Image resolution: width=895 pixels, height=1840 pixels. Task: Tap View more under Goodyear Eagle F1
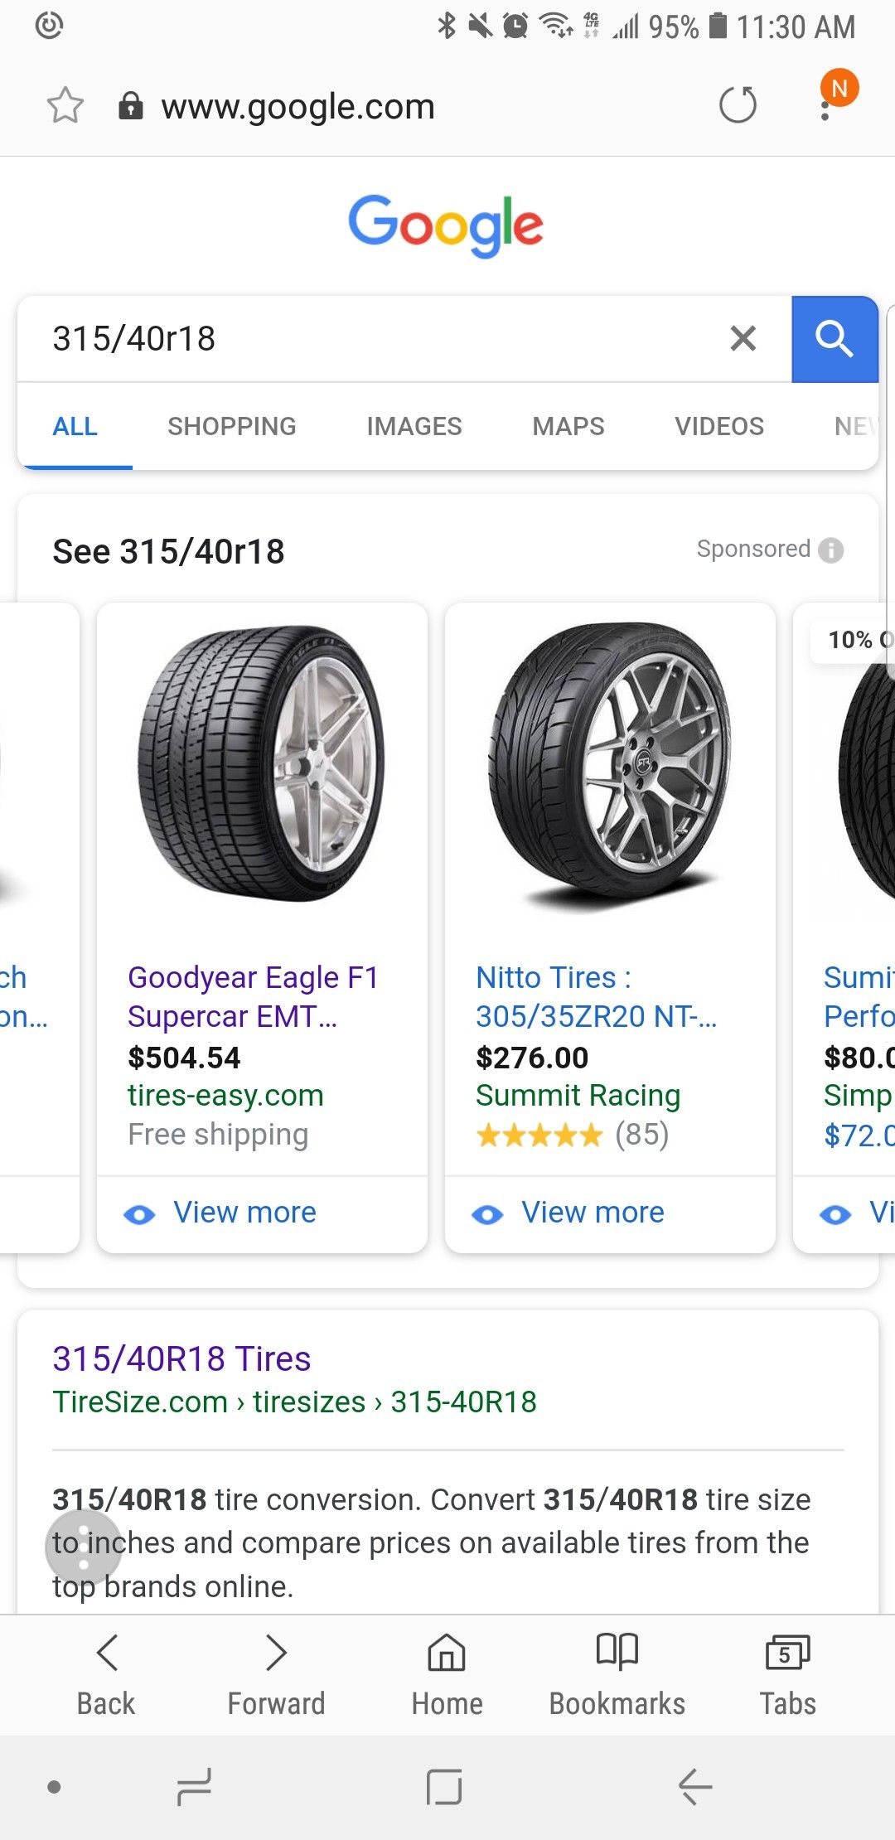(220, 1213)
